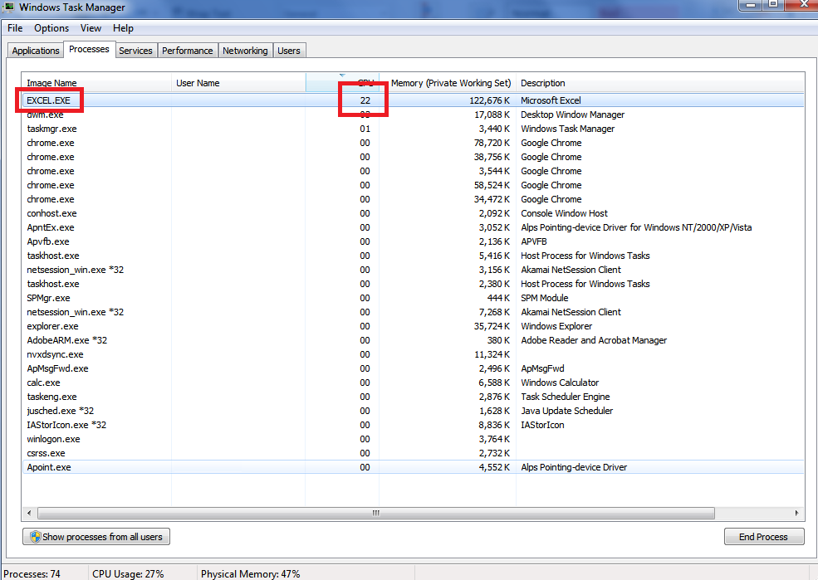This screenshot has width=818, height=580.
Task: Click the horizontal scrollbar right arrow
Action: [x=796, y=514]
